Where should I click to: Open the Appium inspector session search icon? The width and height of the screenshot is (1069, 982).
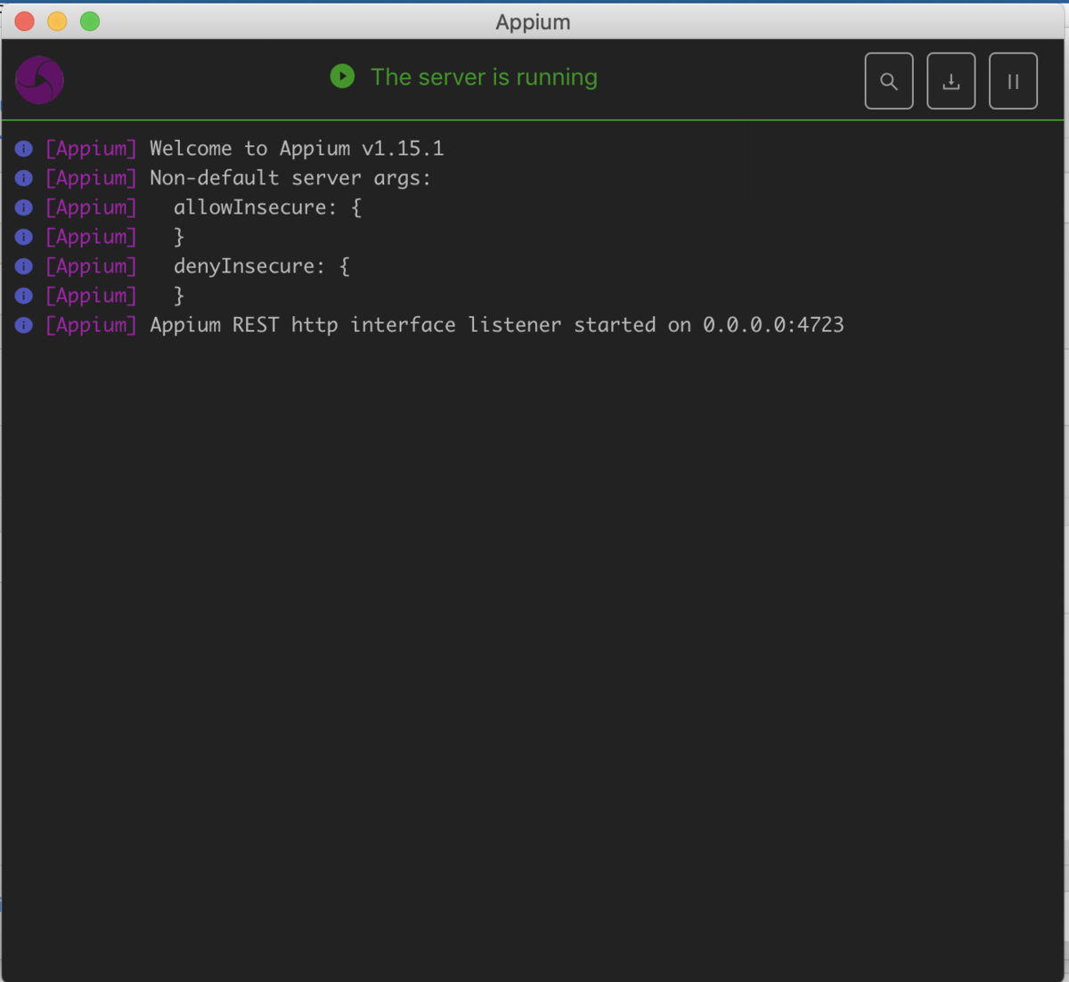pyautogui.click(x=888, y=81)
